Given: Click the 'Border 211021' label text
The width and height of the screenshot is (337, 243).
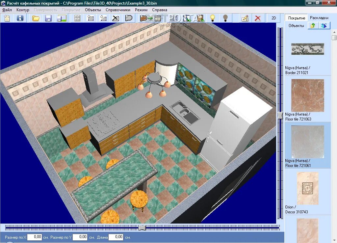Looking at the screenshot, I should coord(297,73).
